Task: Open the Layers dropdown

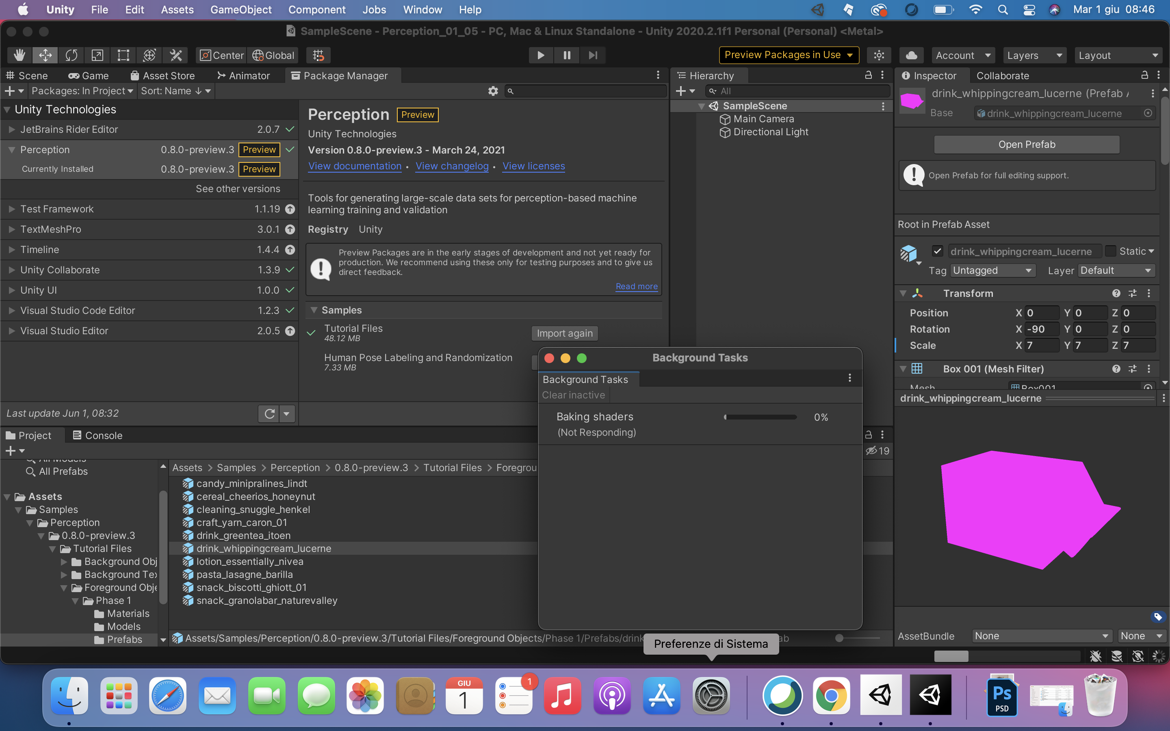Action: pos(1034,55)
